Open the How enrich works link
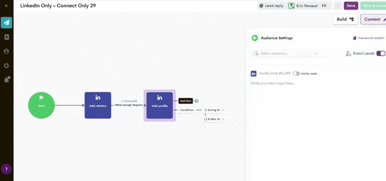 point(368,38)
